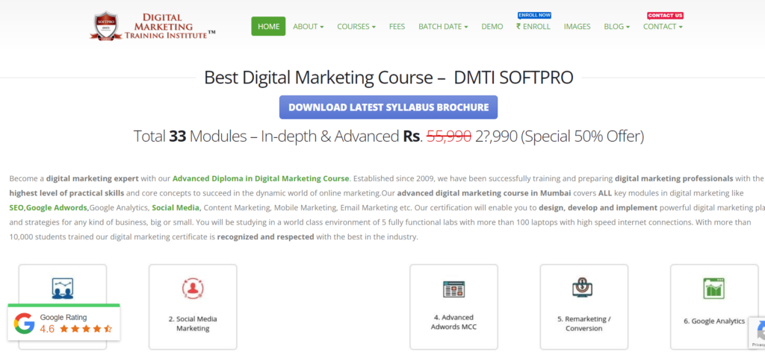
Task: Click the Social Media Marketing module icon
Action: [x=193, y=288]
